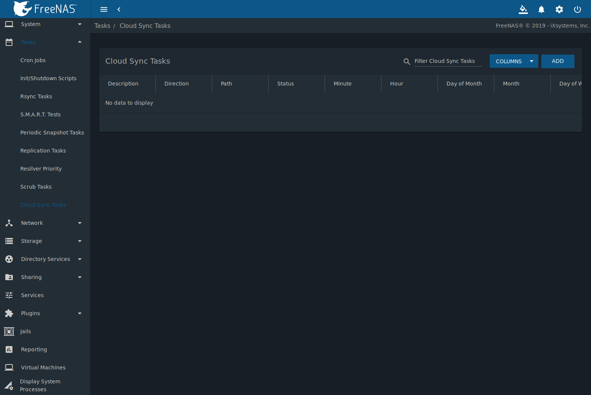
Task: Click the power button icon
Action: pyautogui.click(x=577, y=9)
